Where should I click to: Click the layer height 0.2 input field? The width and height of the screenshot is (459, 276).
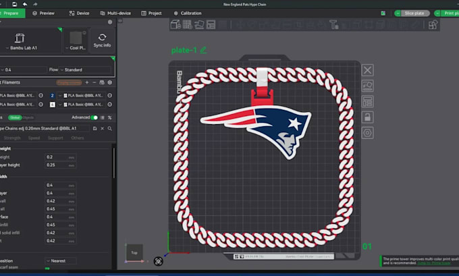pyautogui.click(x=61, y=157)
